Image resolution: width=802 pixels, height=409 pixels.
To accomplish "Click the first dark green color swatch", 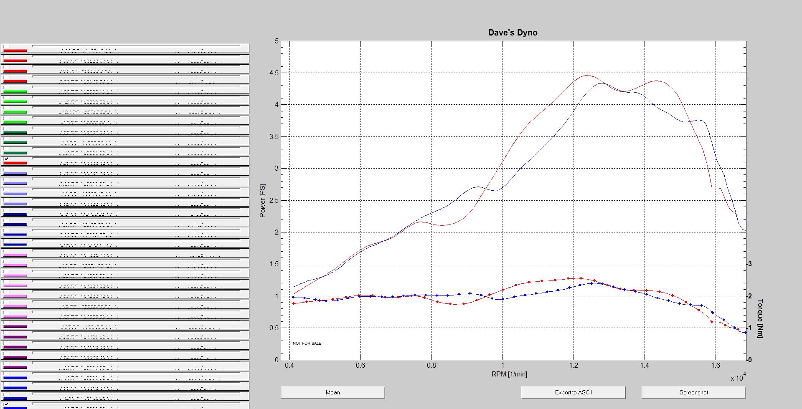I will tap(15, 133).
